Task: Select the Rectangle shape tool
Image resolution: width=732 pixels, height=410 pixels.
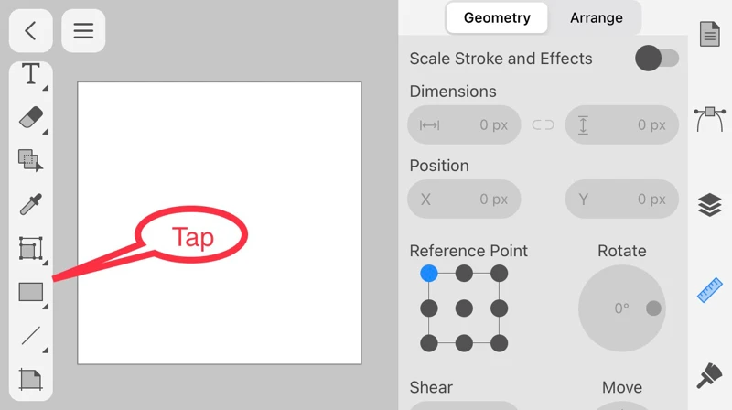Action: pyautogui.click(x=31, y=292)
